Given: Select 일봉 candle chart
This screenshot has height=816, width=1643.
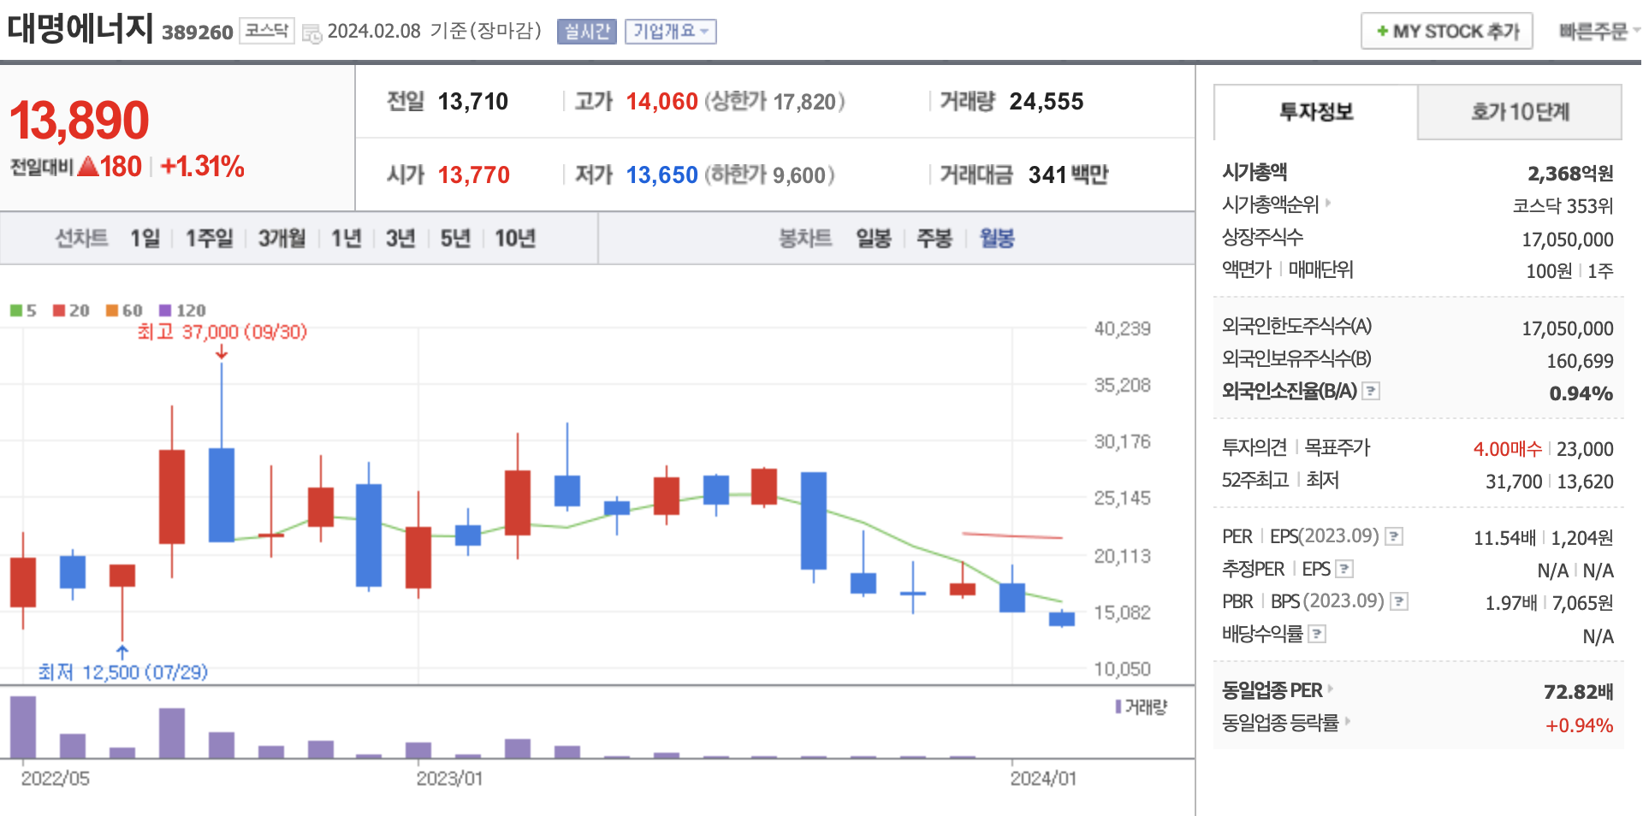Looking at the screenshot, I should [874, 238].
